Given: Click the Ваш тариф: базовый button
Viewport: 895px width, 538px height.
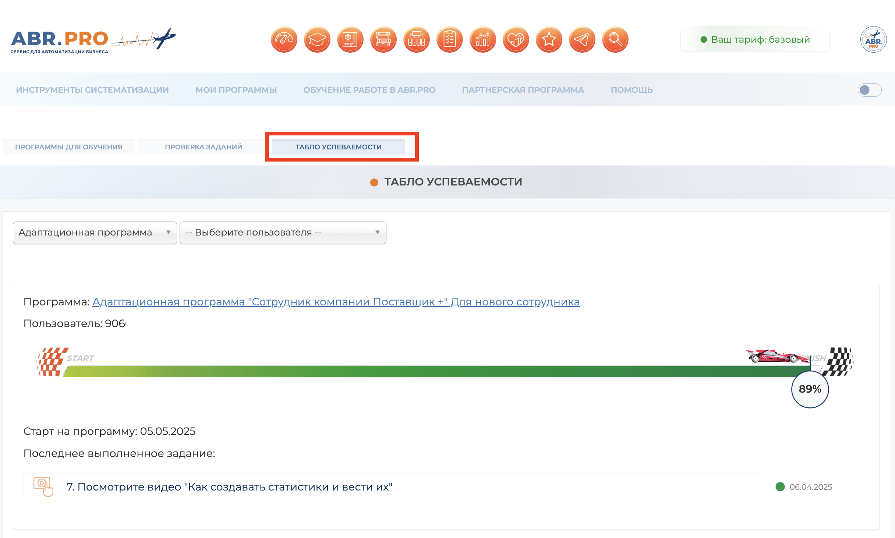Looking at the screenshot, I should coord(755,39).
